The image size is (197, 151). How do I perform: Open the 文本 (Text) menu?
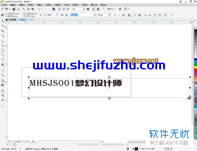67,5
